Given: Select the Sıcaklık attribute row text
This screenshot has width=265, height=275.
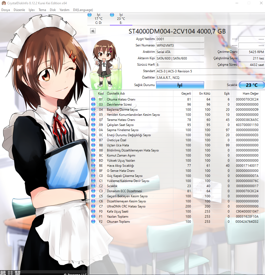Looking at the screenshot, I should pos(112,186).
